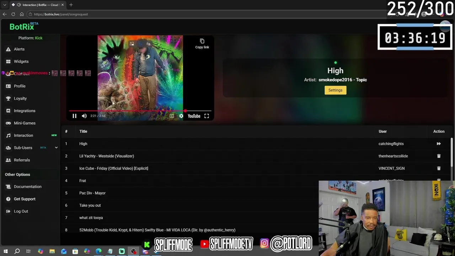The width and height of the screenshot is (455, 256).
Task: Click the user name VINCENT_SIGN
Action: [391, 168]
